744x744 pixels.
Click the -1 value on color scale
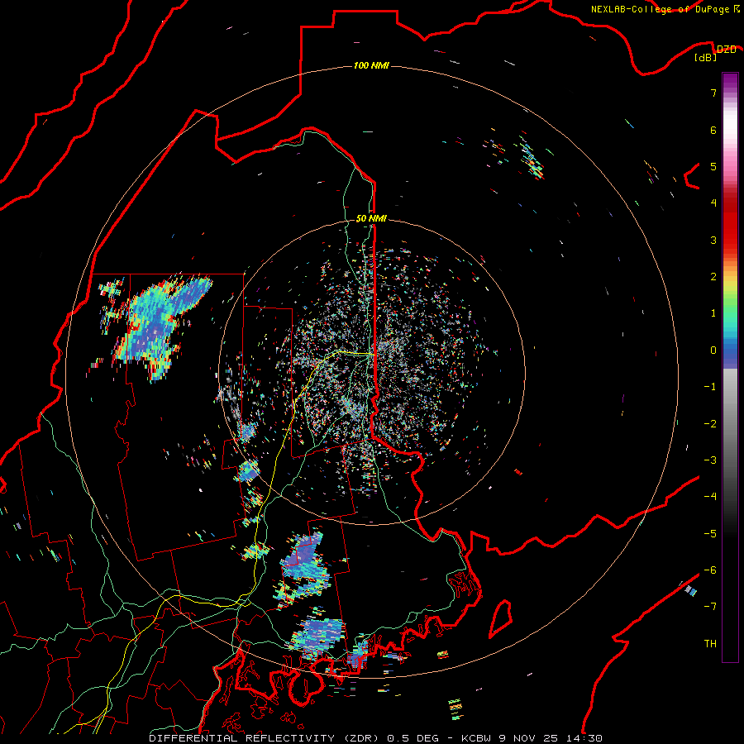coord(710,387)
